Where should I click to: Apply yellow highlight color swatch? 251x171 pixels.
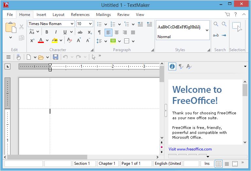55,40
